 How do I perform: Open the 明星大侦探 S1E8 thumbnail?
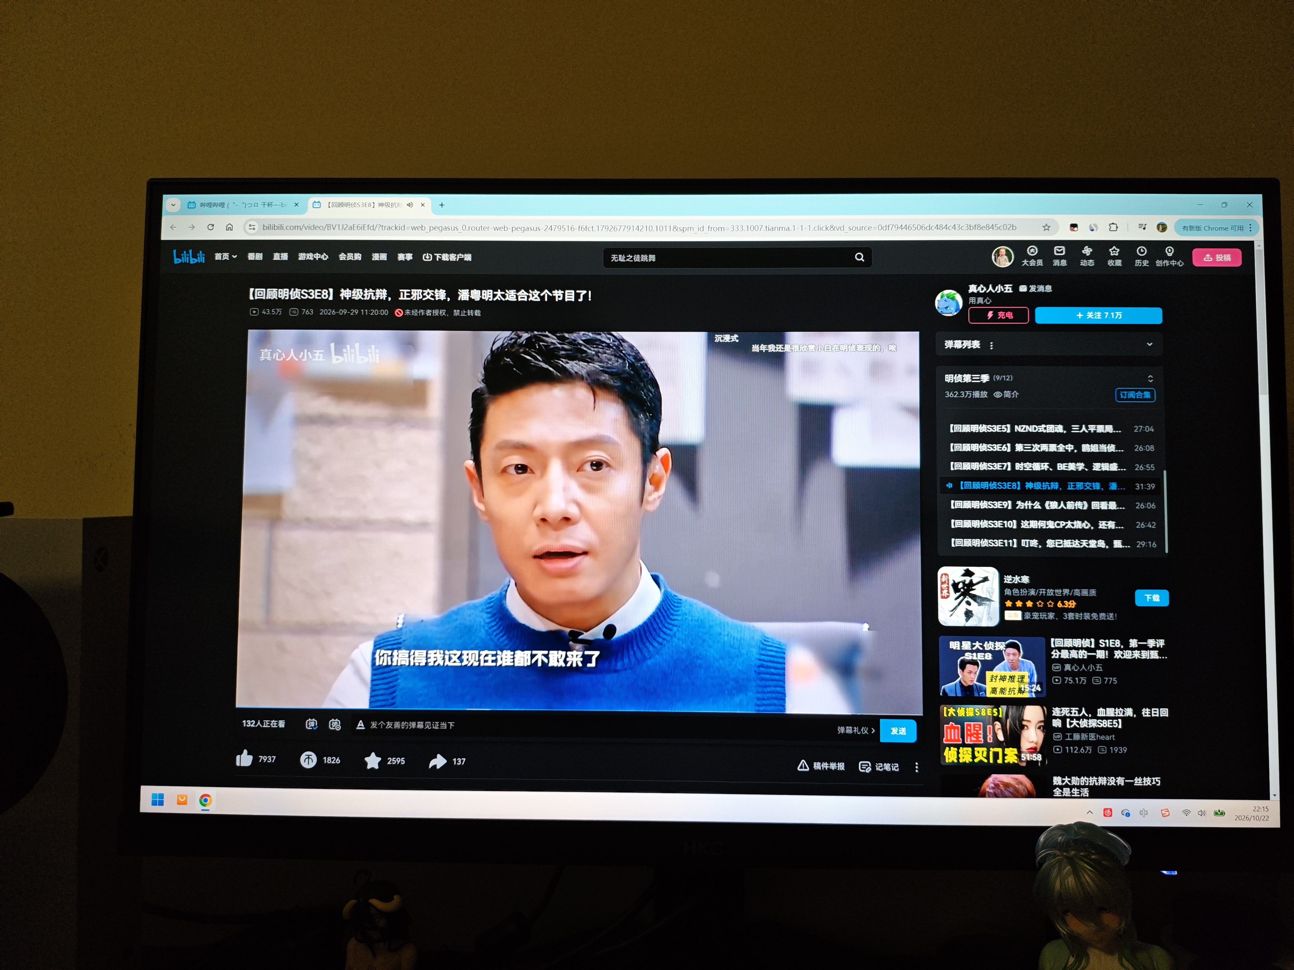click(992, 667)
